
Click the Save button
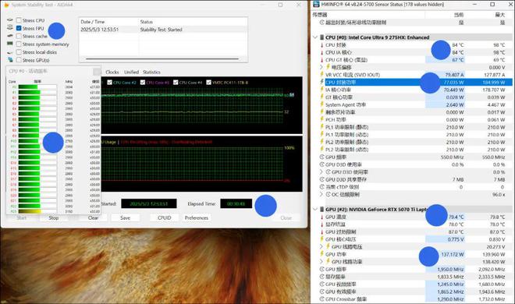tap(126, 217)
